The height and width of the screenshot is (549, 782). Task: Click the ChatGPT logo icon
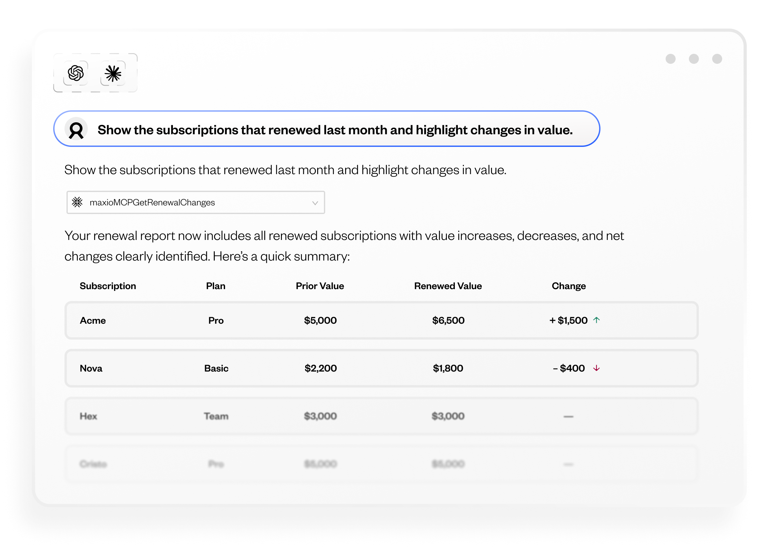[75, 73]
